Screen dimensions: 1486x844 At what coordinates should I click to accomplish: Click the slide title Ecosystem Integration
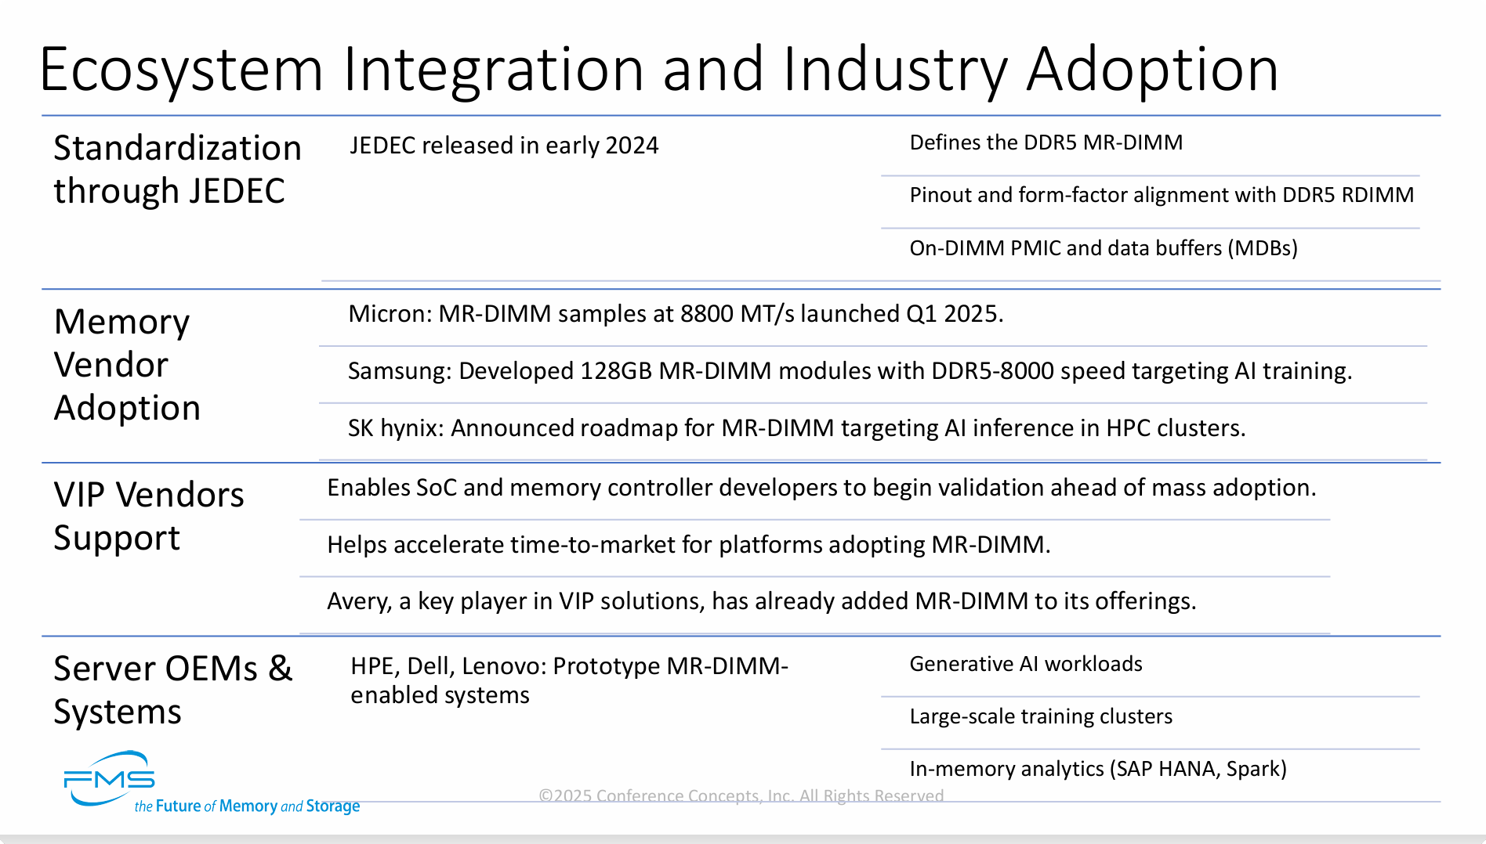tap(658, 69)
